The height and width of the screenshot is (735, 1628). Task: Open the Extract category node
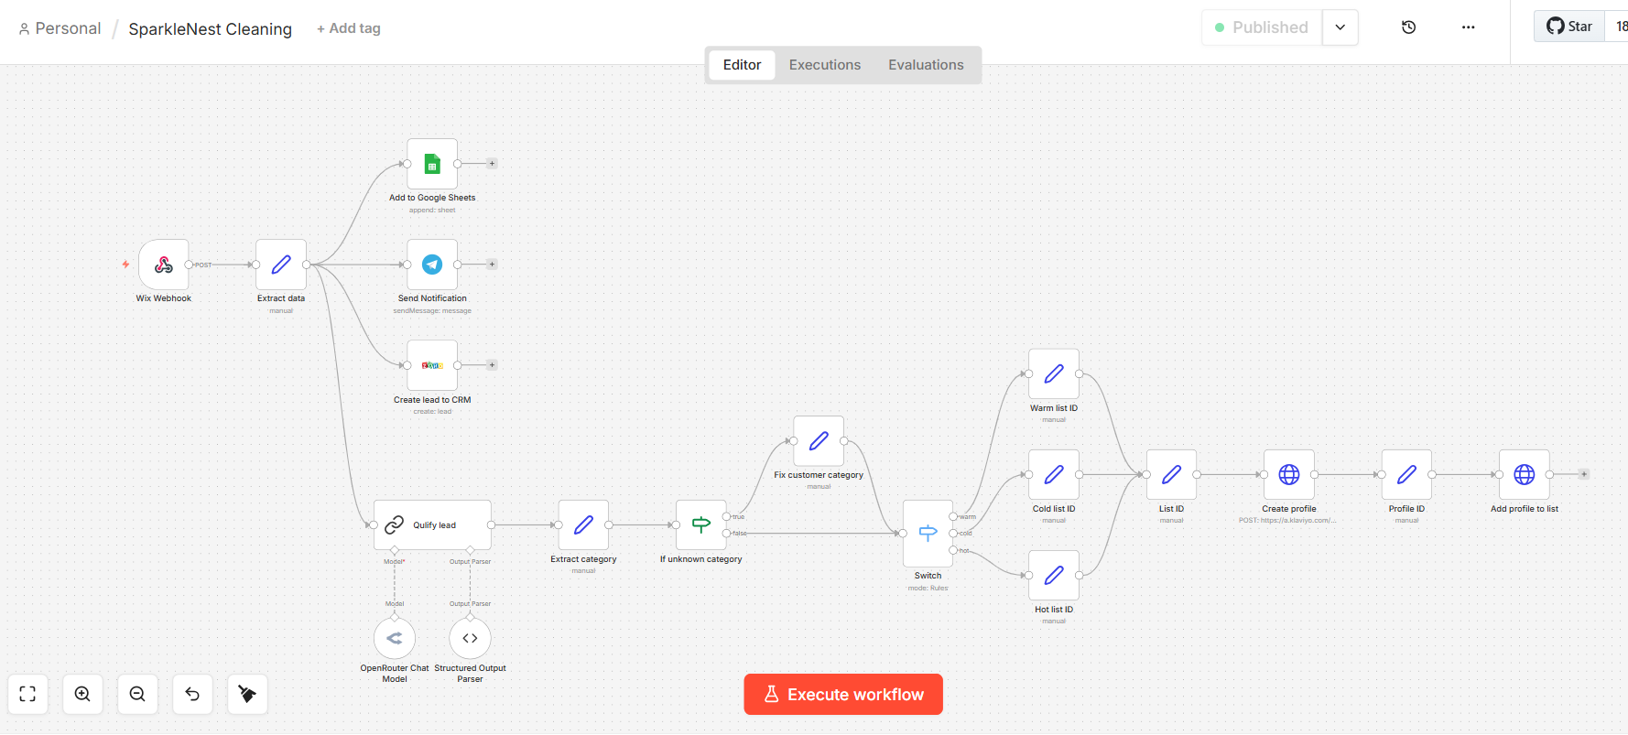click(583, 525)
